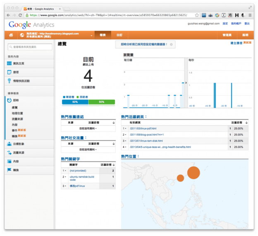Sort top referrals by active visitors arrow
The width and height of the screenshot is (258, 236).
[114, 123]
